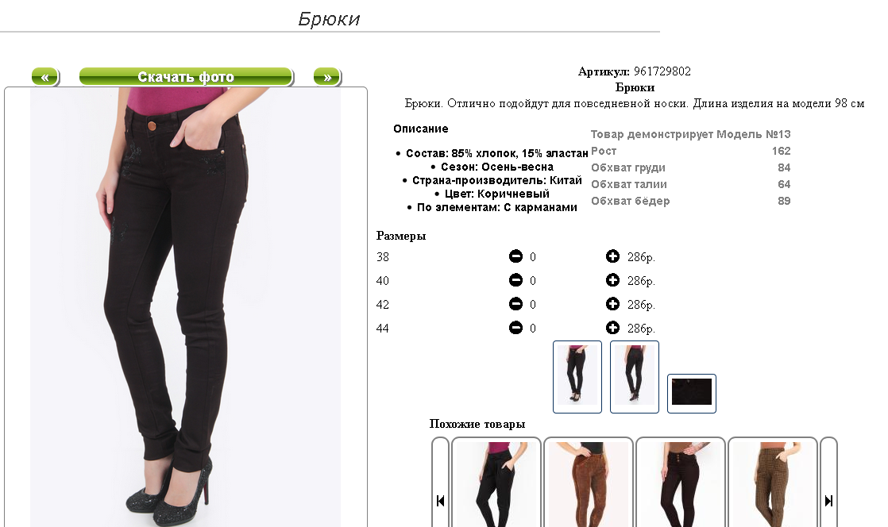Click the plus icon for size 38
888x527 pixels.
pos(612,256)
